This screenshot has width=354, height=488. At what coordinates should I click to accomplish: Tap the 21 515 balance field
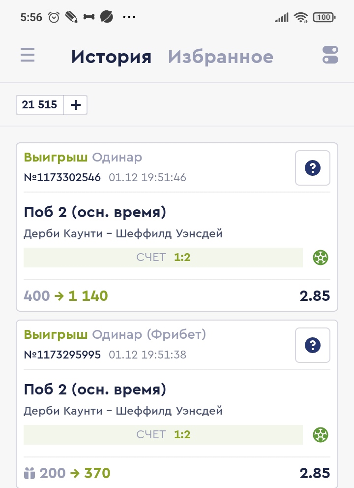click(x=40, y=105)
